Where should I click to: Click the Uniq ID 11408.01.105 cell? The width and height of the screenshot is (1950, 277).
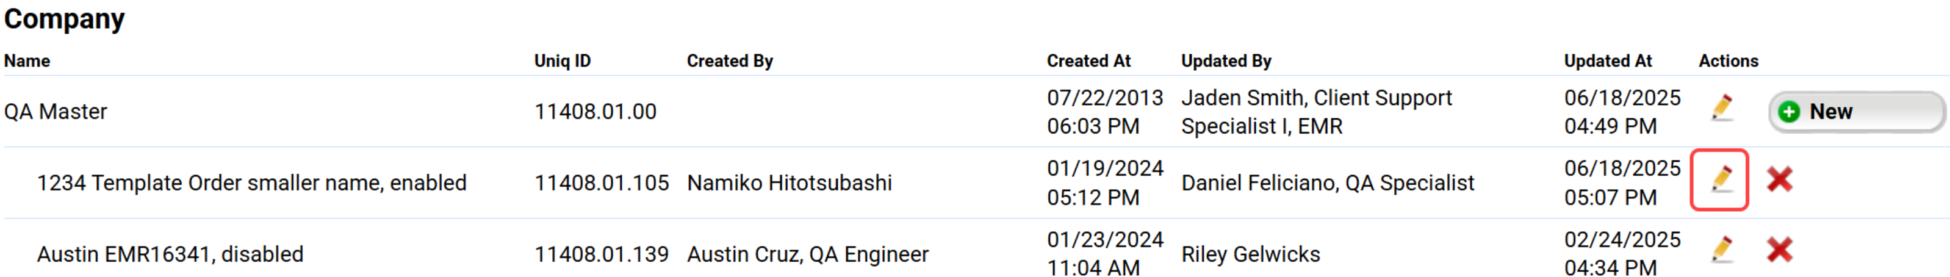point(602,182)
